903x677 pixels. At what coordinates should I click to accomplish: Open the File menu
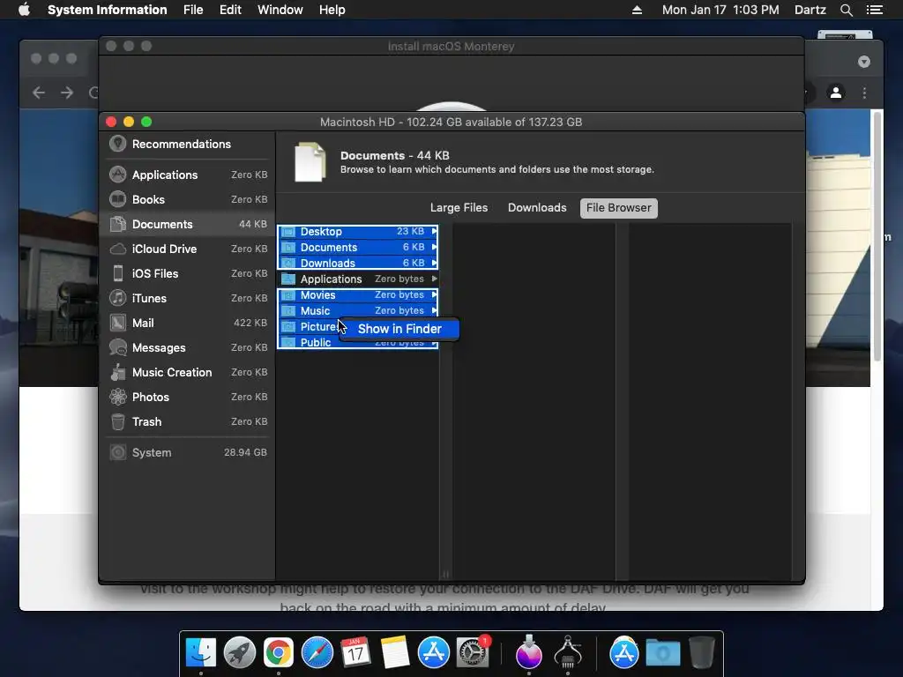click(x=193, y=10)
